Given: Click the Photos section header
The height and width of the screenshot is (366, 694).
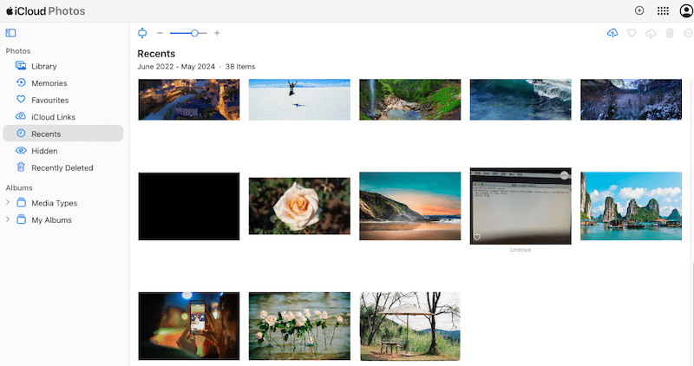Looking at the screenshot, I should (x=18, y=51).
